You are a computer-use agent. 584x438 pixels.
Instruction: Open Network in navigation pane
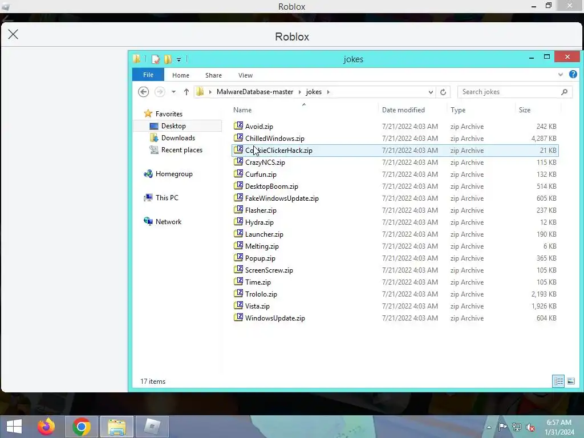tap(168, 222)
